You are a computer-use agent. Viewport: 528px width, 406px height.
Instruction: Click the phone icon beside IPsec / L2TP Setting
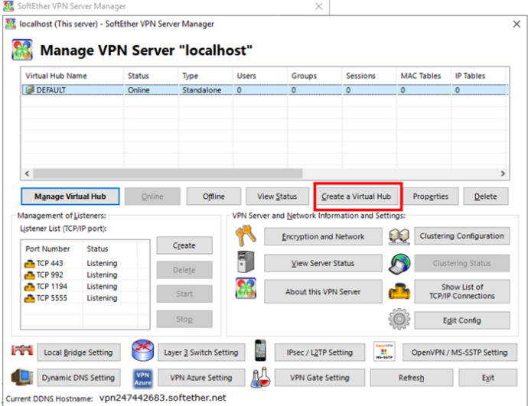[x=259, y=352]
